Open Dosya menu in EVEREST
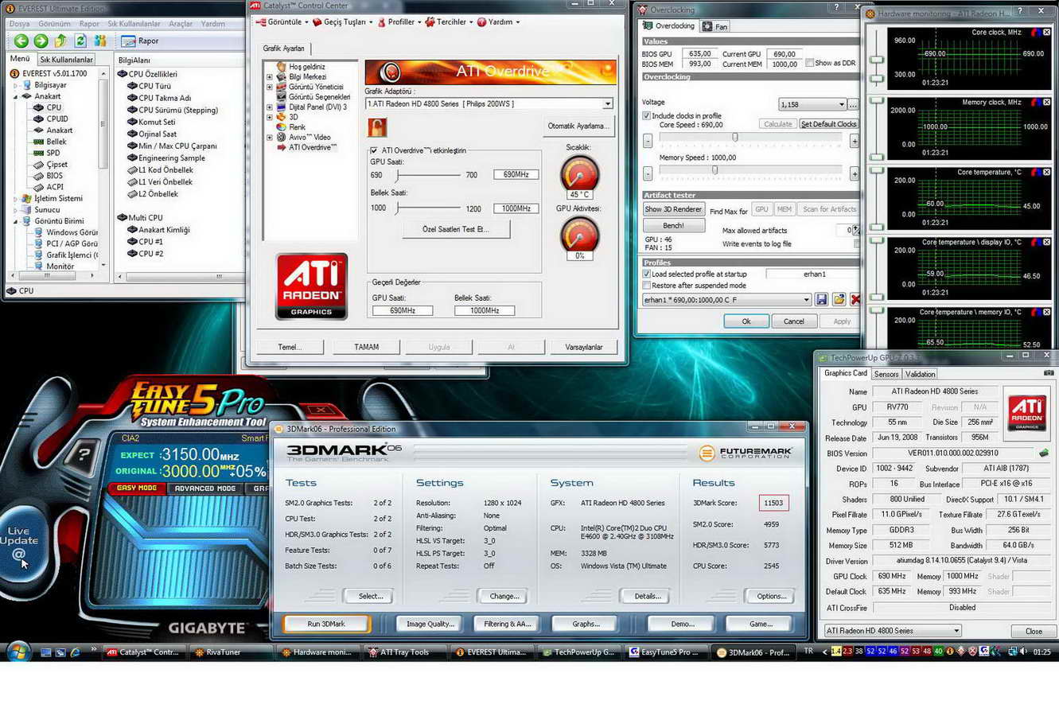This screenshot has height=716, width=1059. point(19,24)
